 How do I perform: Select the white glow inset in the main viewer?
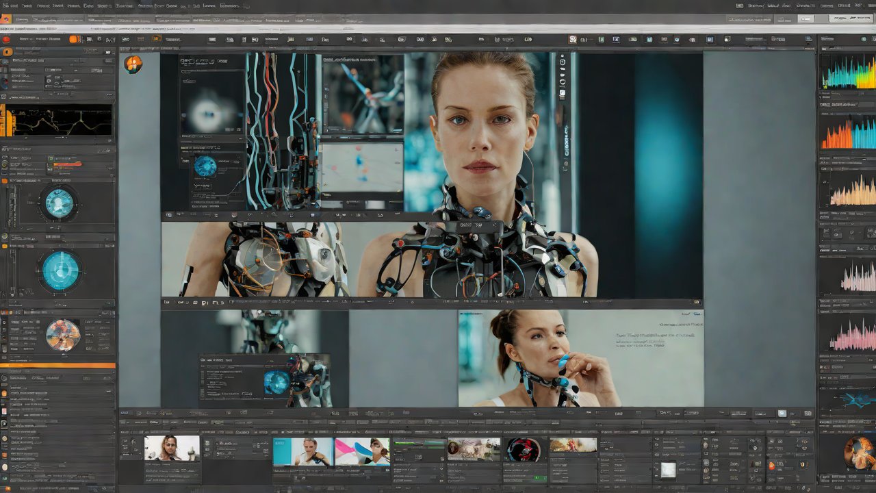[x=211, y=102]
